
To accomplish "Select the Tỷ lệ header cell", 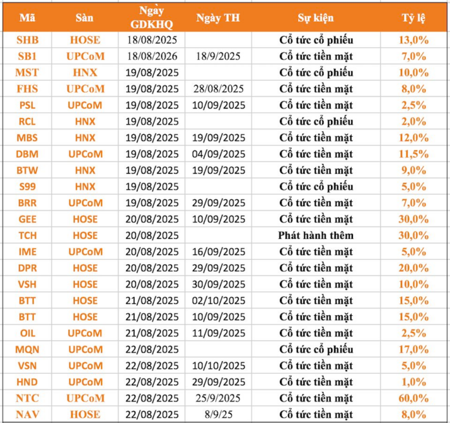I will pyautogui.click(x=413, y=18).
